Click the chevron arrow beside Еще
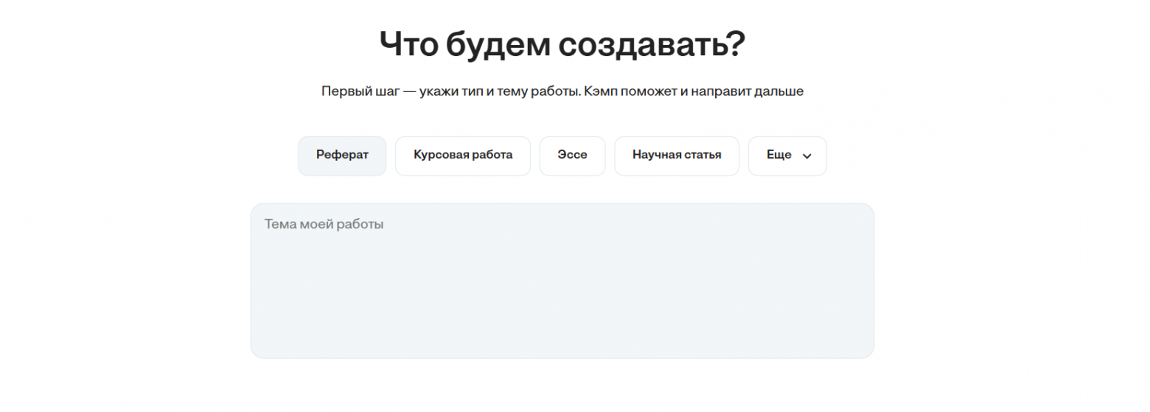The height and width of the screenshot is (412, 1150). (x=806, y=156)
